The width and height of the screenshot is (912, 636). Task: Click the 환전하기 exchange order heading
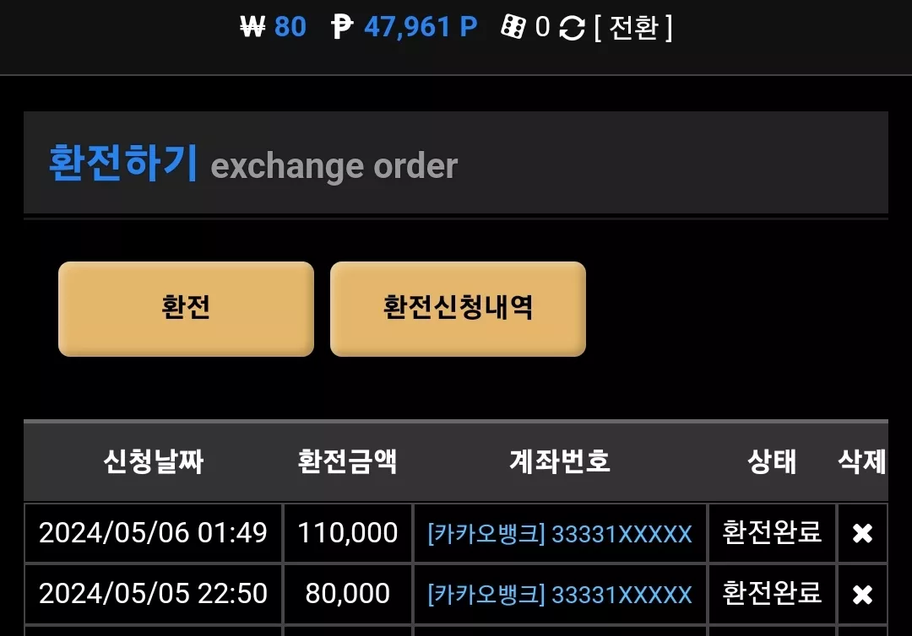click(253, 164)
